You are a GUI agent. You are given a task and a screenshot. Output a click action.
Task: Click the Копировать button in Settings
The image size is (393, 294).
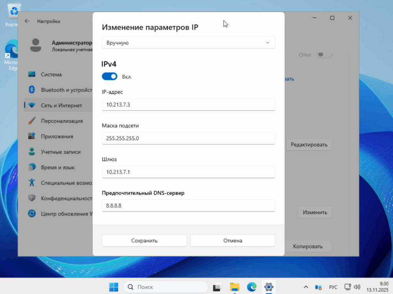[x=308, y=246]
